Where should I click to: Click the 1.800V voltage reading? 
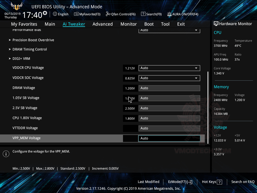[x=130, y=119]
